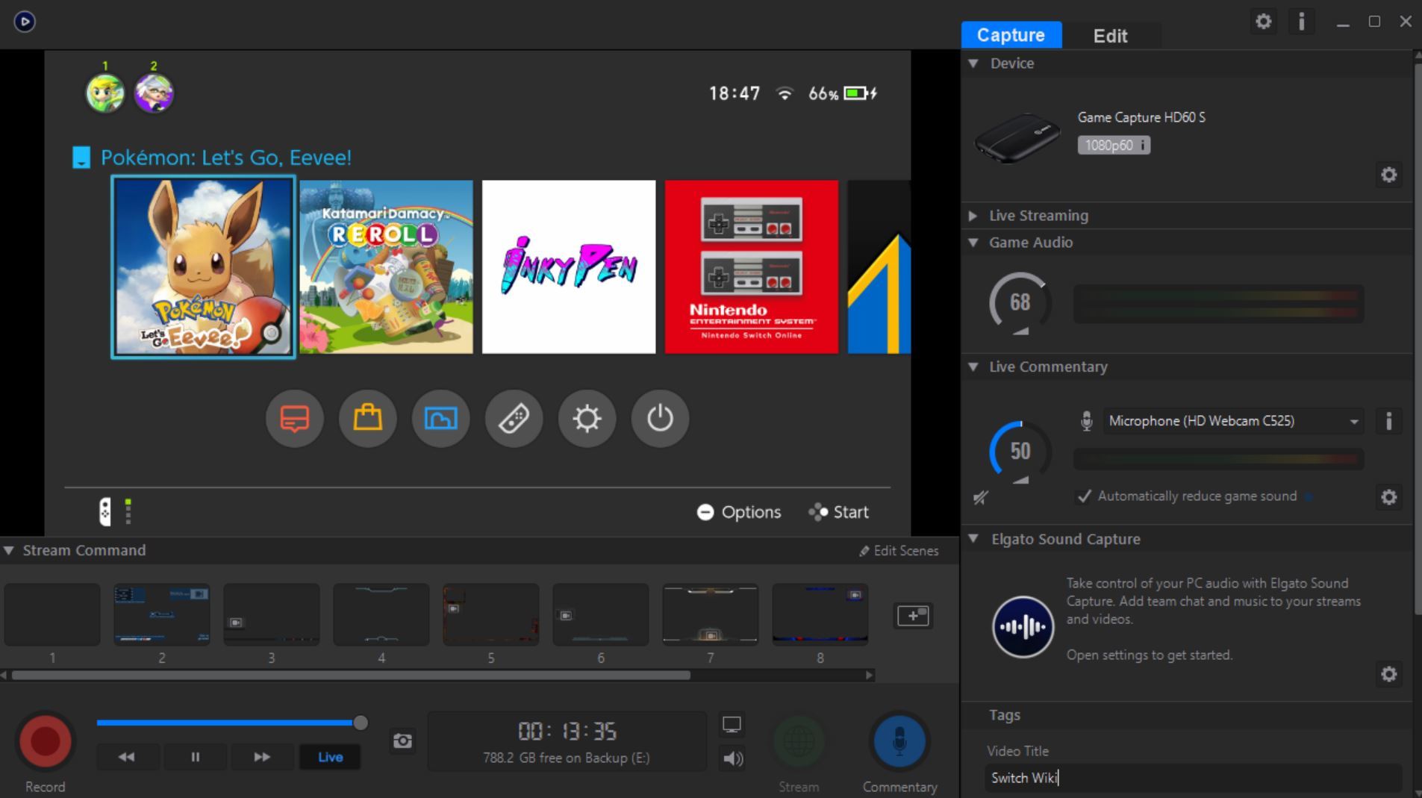Open Controllers icon in Switch preview
The height and width of the screenshot is (798, 1422).
coord(514,418)
